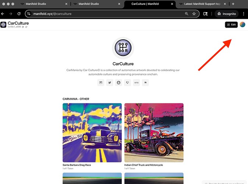248x184 pixels.
Task: Click the CarCulture header name text
Action: tap(18, 23)
